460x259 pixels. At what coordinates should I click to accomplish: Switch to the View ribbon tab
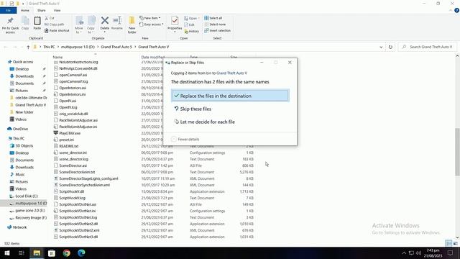(57, 10)
